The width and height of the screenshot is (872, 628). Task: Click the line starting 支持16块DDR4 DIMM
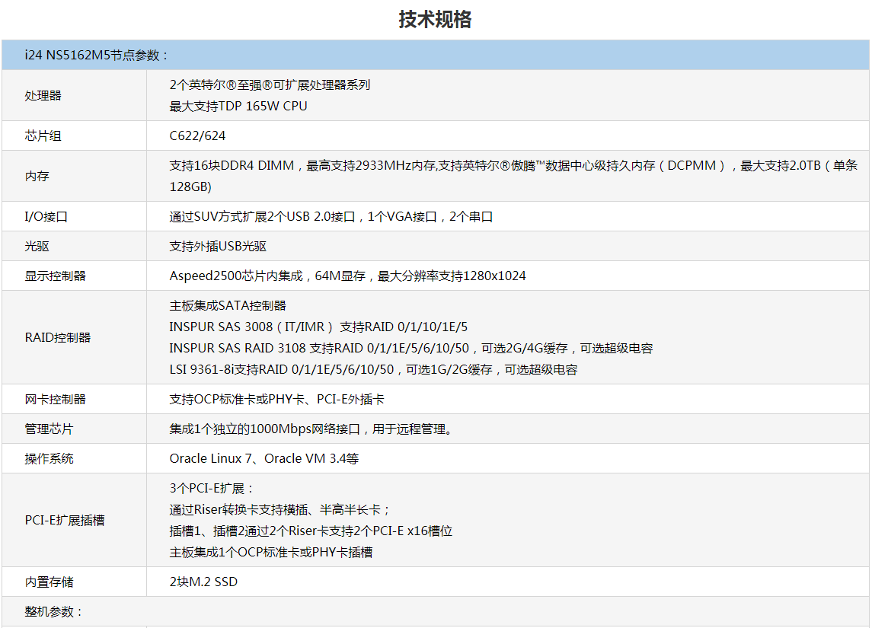[513, 166]
